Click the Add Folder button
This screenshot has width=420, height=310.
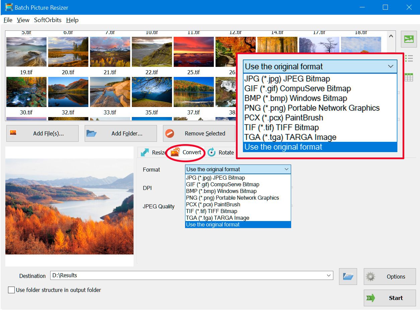pyautogui.click(x=120, y=133)
